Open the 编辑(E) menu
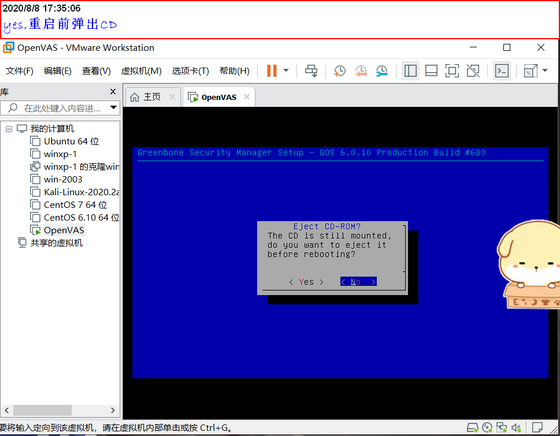The image size is (560, 436). (57, 70)
